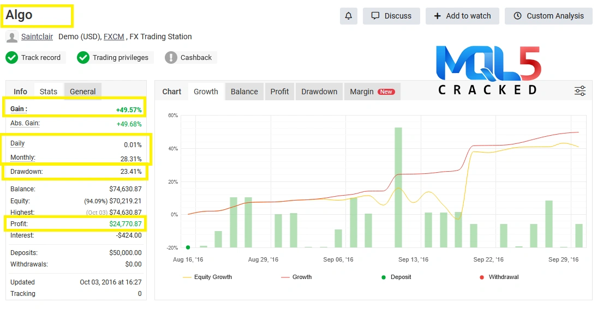Click the Trading privileges green checkmark

[x=83, y=58]
